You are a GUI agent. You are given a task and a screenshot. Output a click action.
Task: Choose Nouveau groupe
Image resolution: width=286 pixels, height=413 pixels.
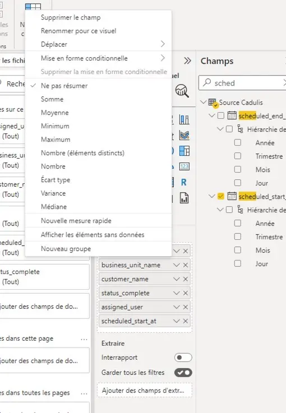[x=98, y=249]
